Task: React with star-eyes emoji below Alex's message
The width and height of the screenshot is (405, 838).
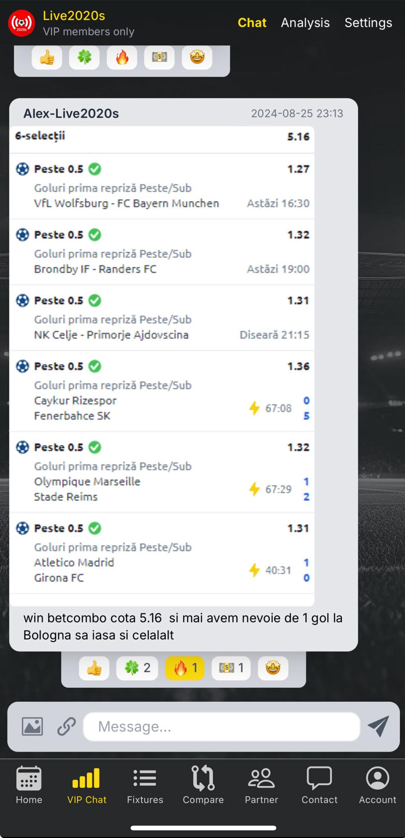Action: [x=273, y=668]
